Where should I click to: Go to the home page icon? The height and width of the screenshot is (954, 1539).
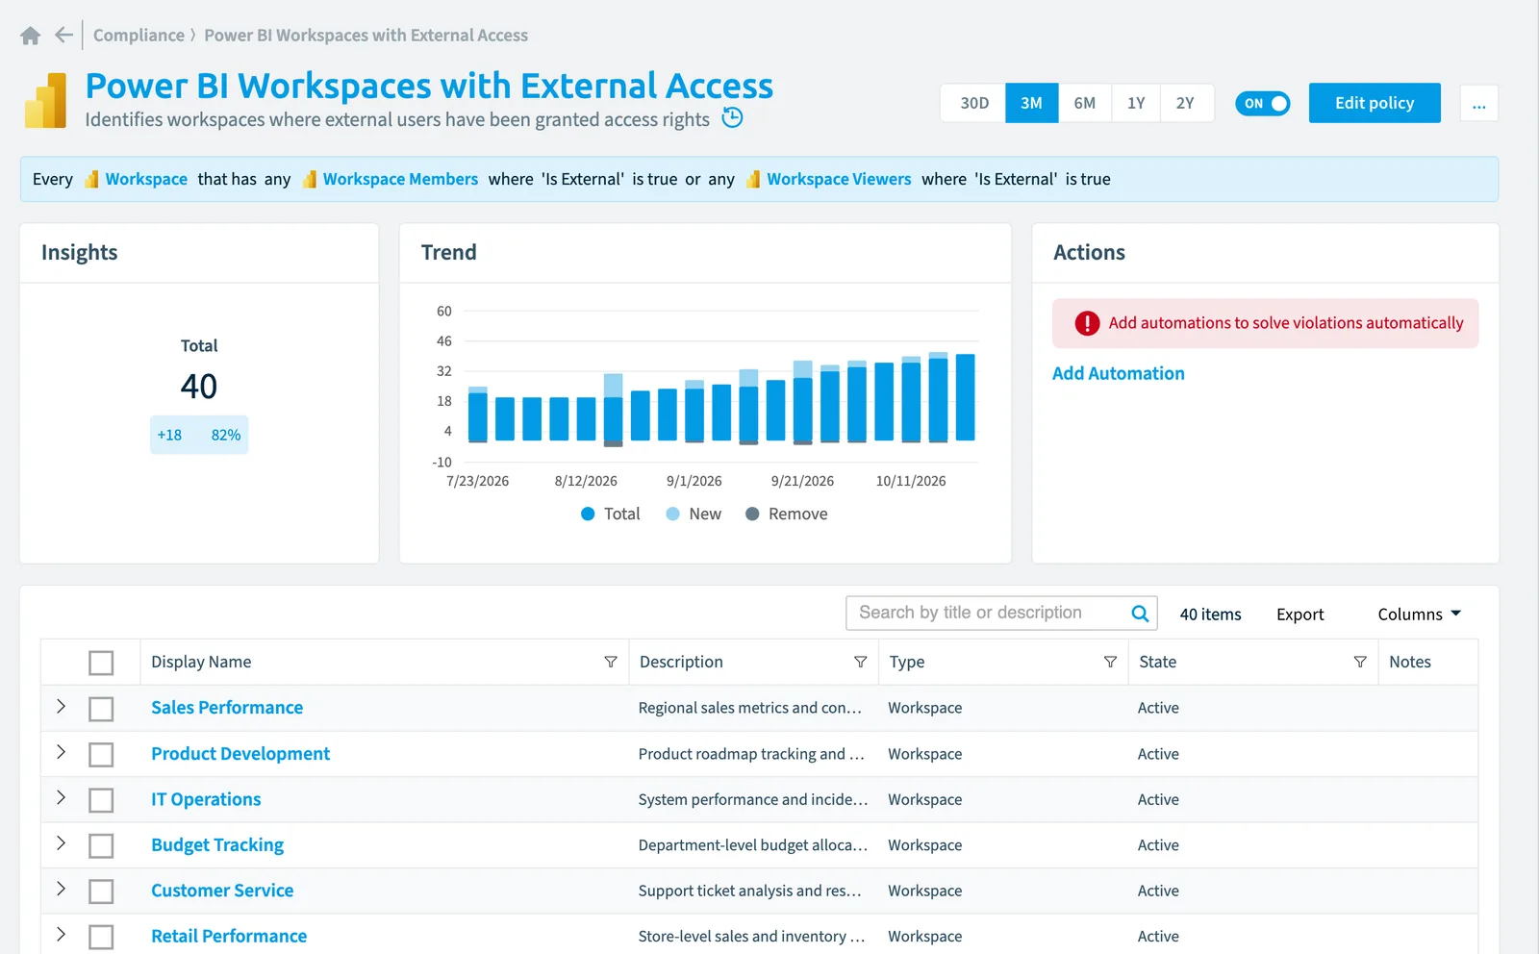coord(31,36)
